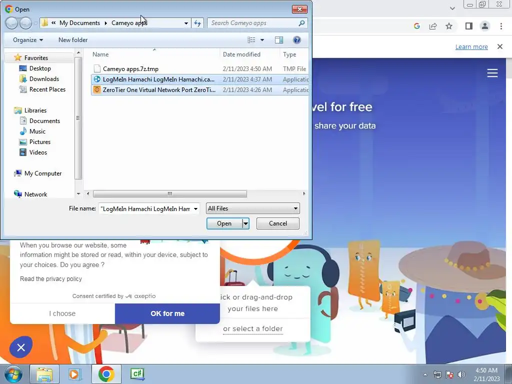Show the preview pane via toolbar icon
Viewport: 512px width, 384px height.
[x=279, y=40]
